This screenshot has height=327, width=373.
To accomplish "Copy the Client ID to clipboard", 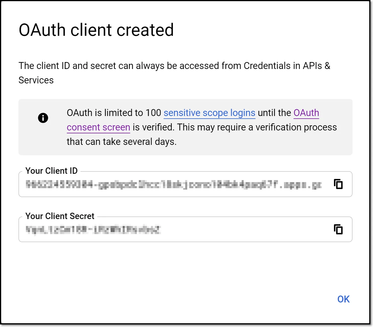I will click(x=338, y=184).
